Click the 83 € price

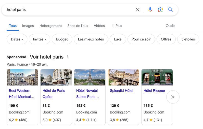46,106
